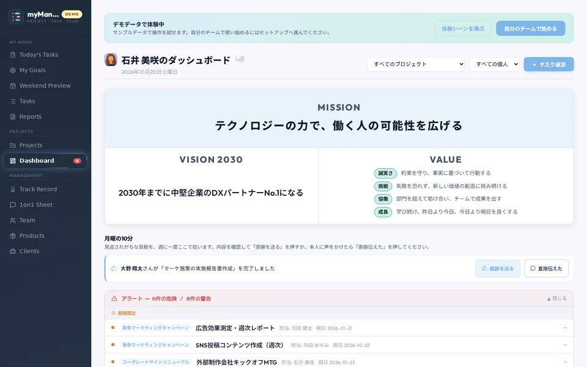Click the date 2026年10月20日火曜日
587x367 pixels.
click(x=149, y=72)
